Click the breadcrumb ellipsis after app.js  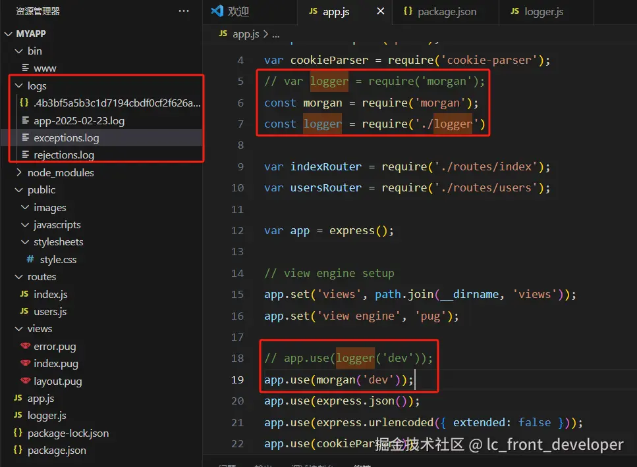click(x=276, y=34)
